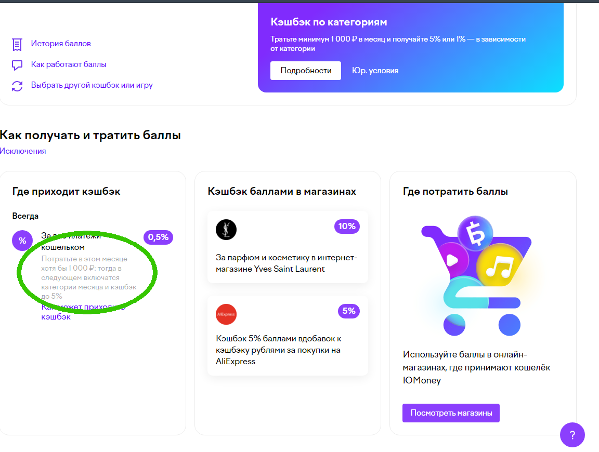
Task: Click the shopping cart illustration
Action: (477, 276)
